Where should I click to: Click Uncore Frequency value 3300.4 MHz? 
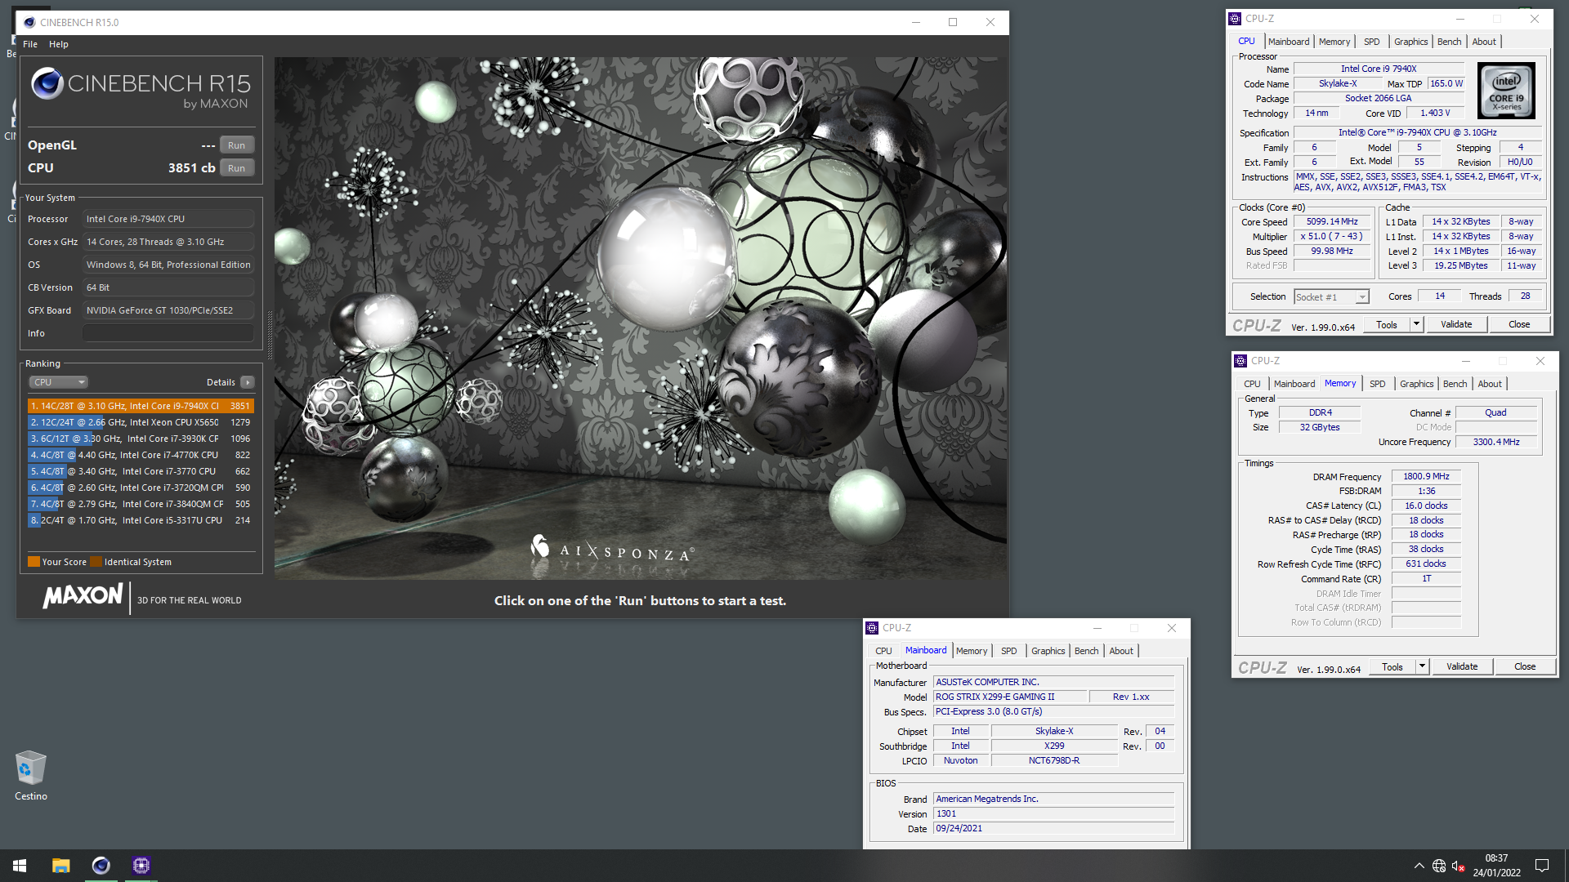1496,443
